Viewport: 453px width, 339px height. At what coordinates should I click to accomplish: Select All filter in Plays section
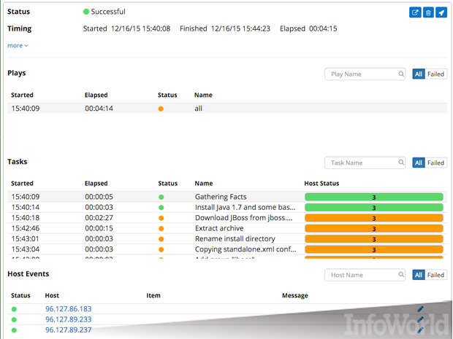(x=419, y=74)
